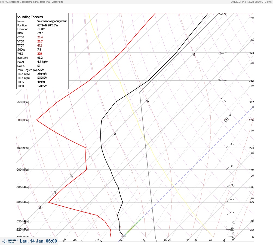The width and height of the screenshot is (273, 245).
Task: Click the 850[hPa] pressure label
Action: [23, 221]
